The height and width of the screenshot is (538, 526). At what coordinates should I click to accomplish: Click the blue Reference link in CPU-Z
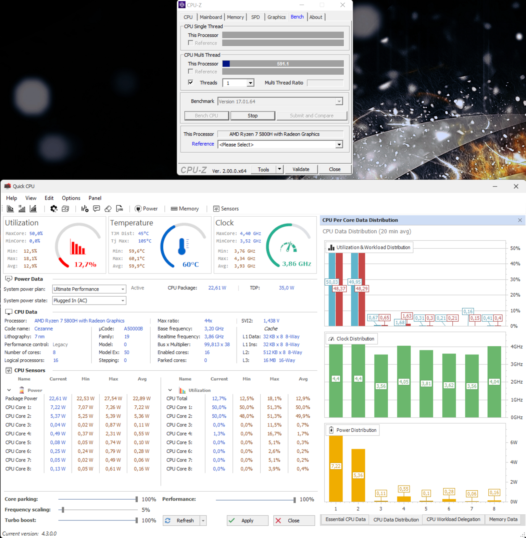tap(203, 144)
